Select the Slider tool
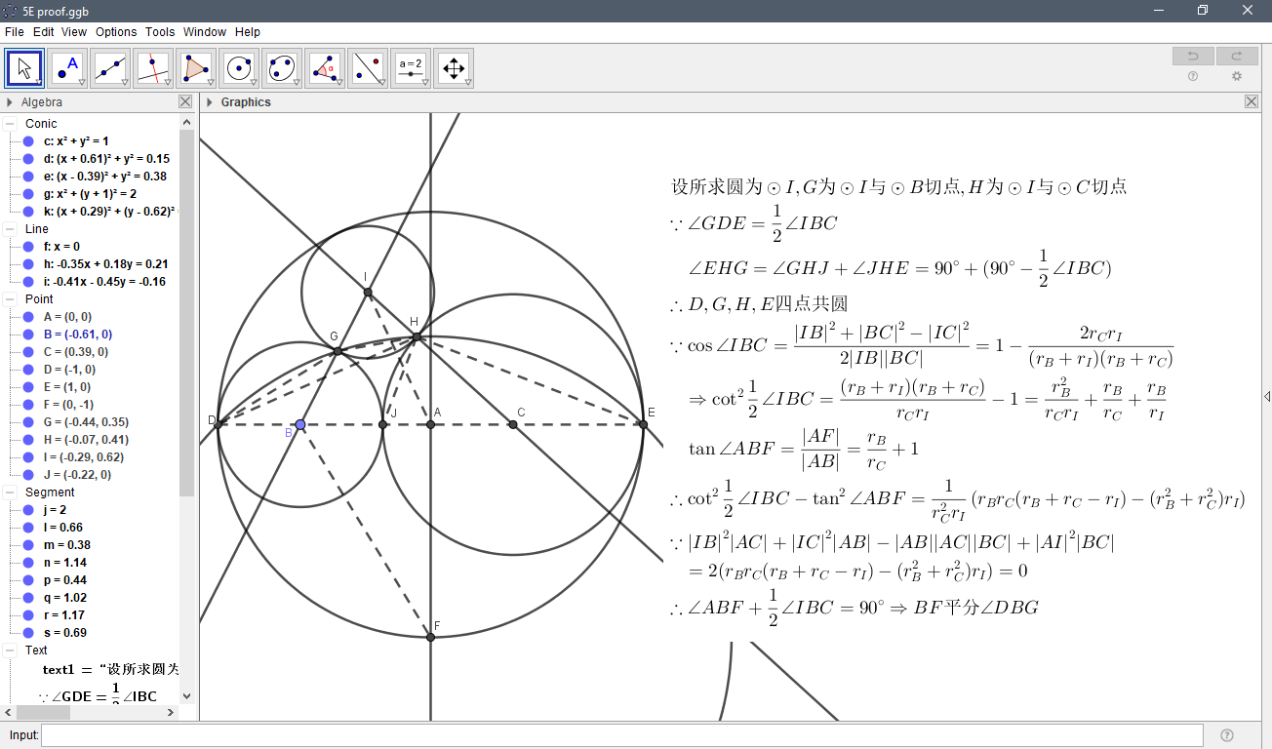1272x749 pixels. [410, 67]
